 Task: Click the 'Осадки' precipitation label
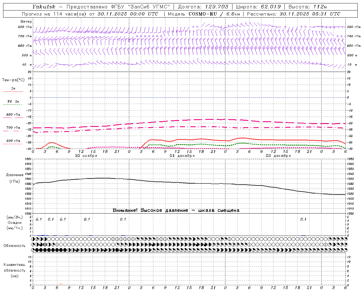15,223
